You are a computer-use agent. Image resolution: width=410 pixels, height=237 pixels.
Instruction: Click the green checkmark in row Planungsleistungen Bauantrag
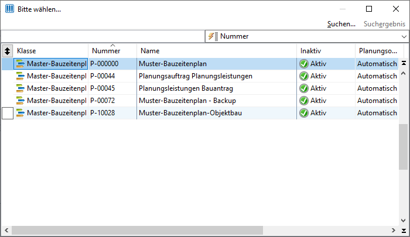304,88
